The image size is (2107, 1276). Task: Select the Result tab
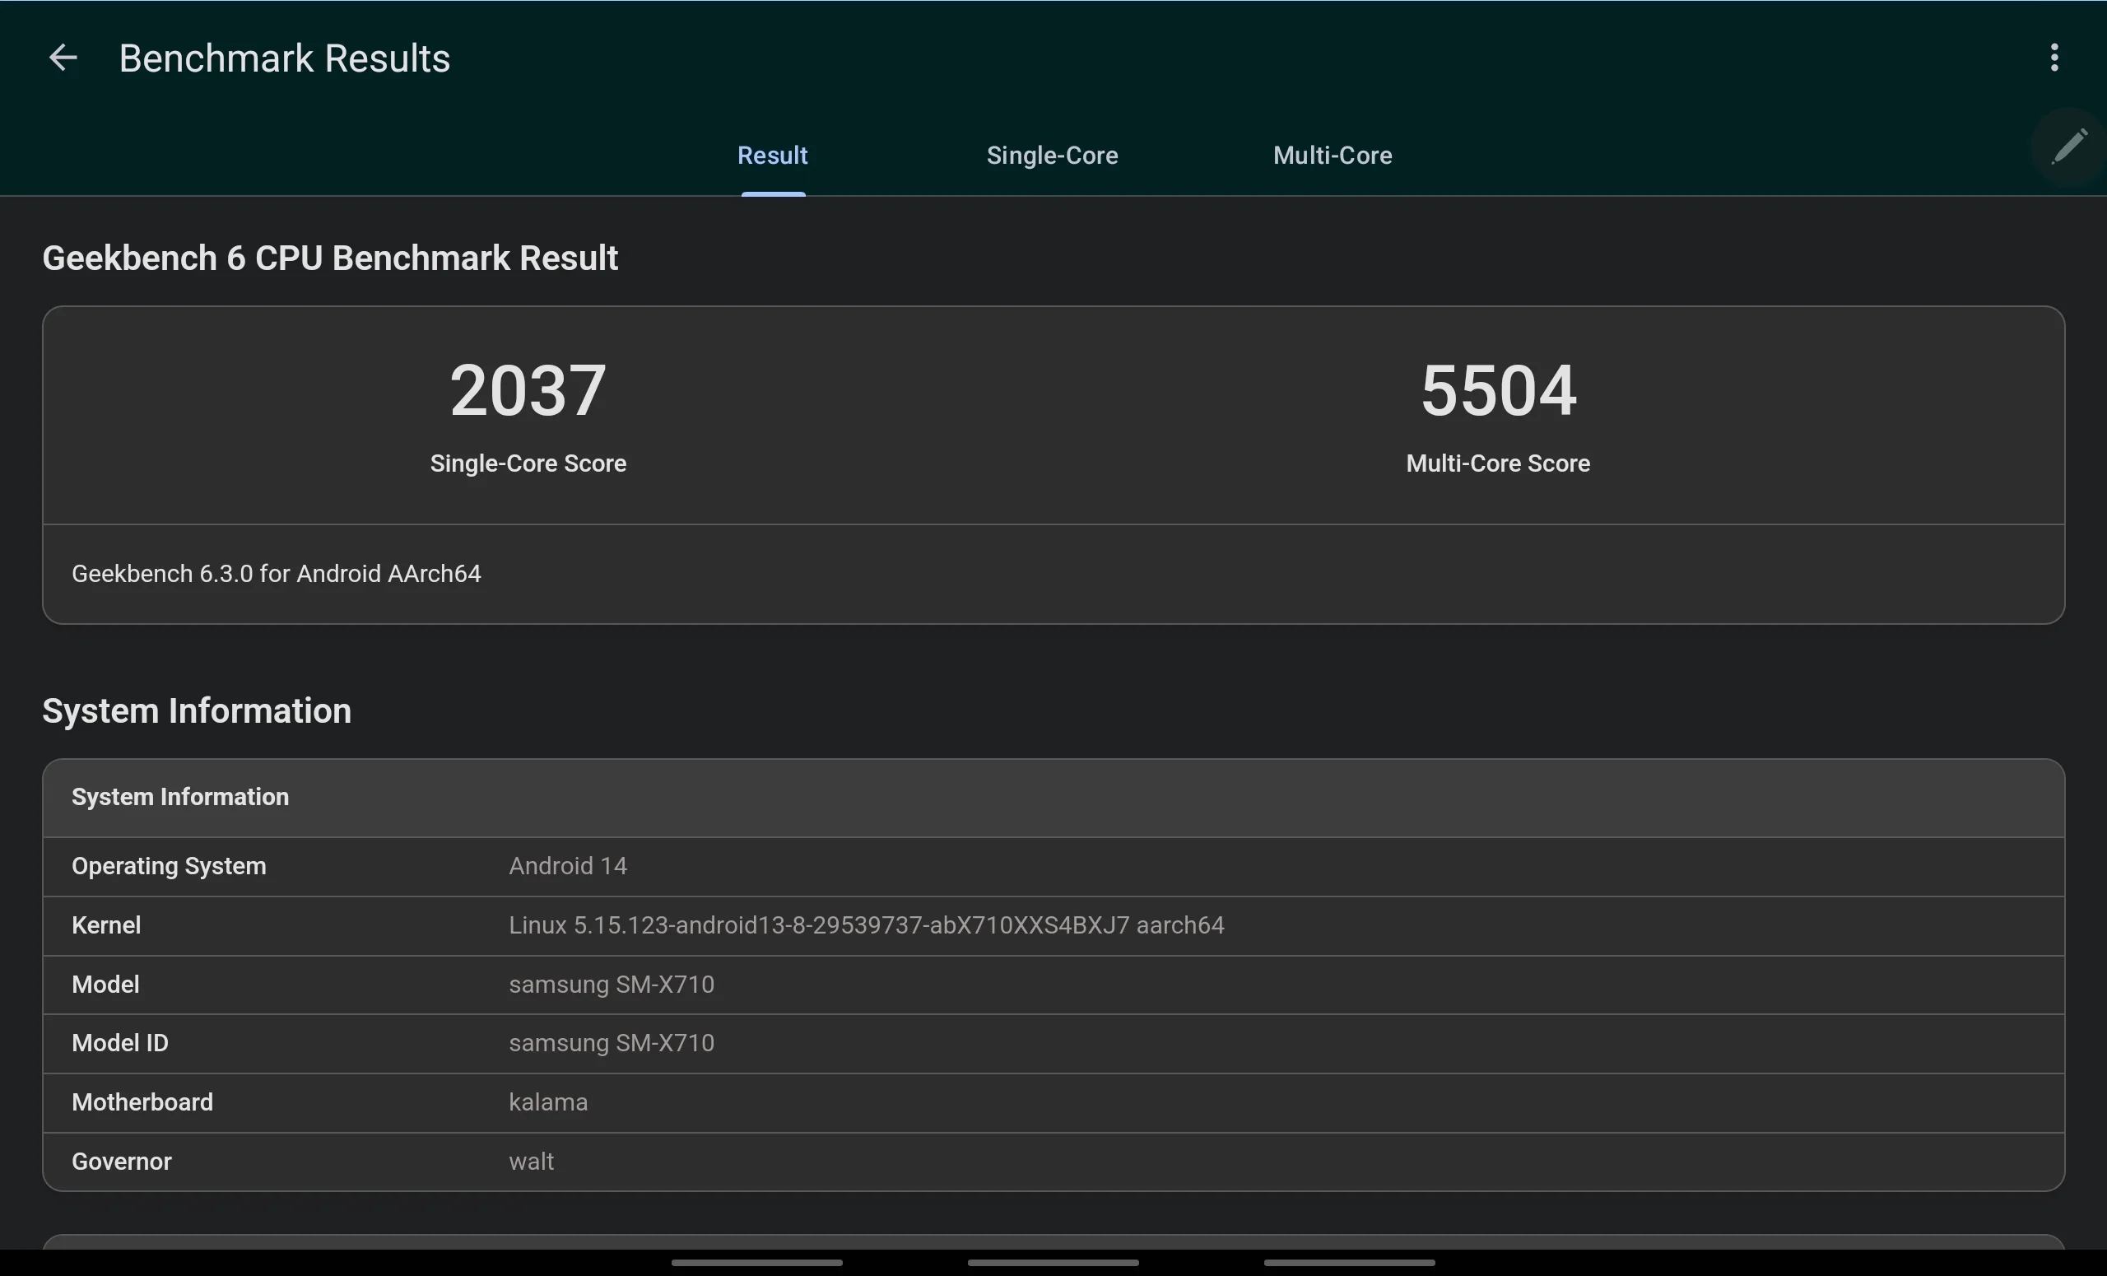[x=772, y=156]
